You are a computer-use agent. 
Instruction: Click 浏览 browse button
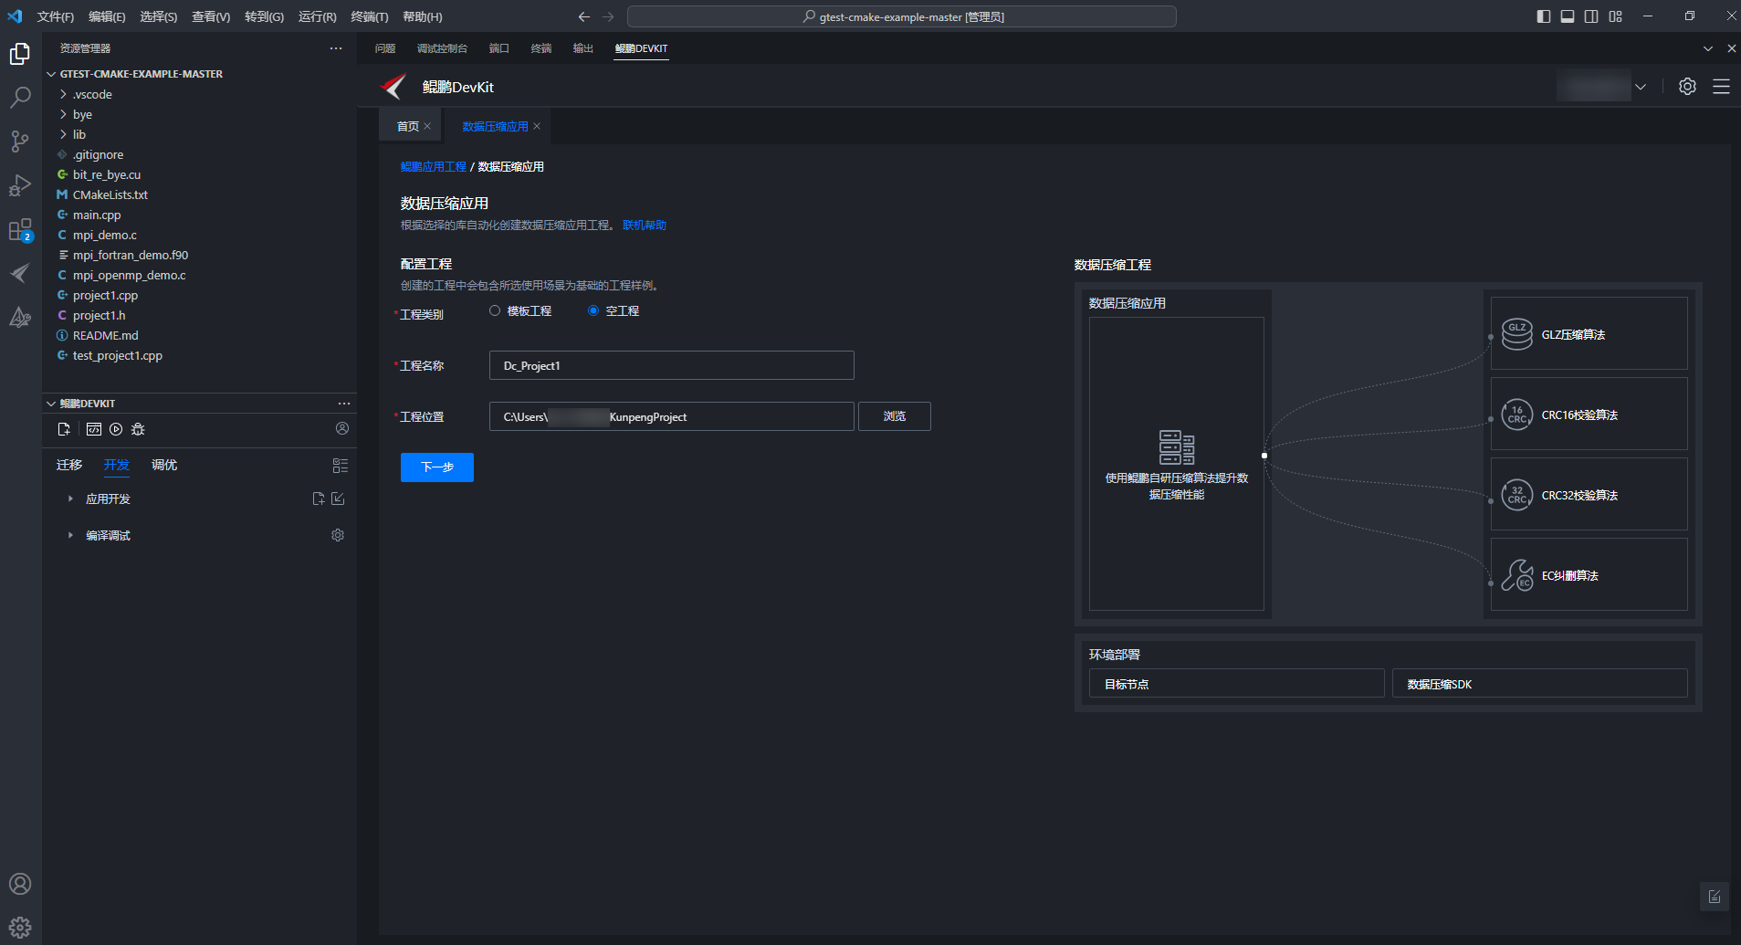pos(895,415)
